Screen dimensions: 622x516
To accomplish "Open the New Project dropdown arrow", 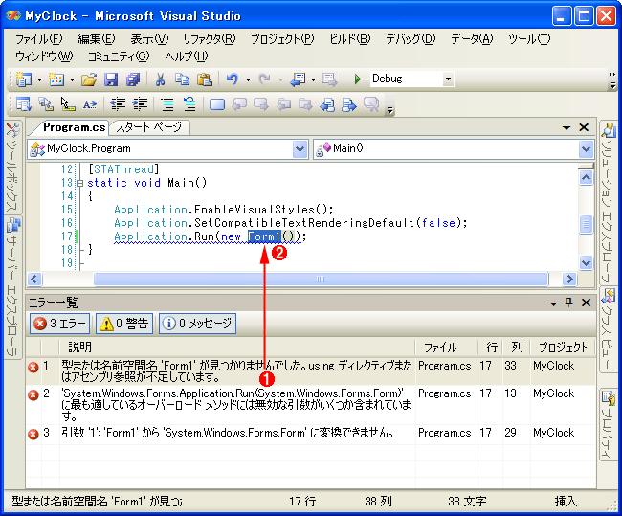I will (39, 79).
